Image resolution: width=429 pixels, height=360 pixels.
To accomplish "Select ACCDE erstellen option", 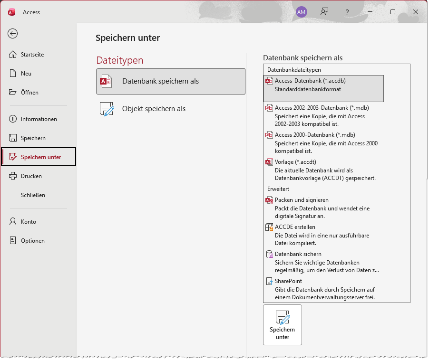I will tap(323, 235).
